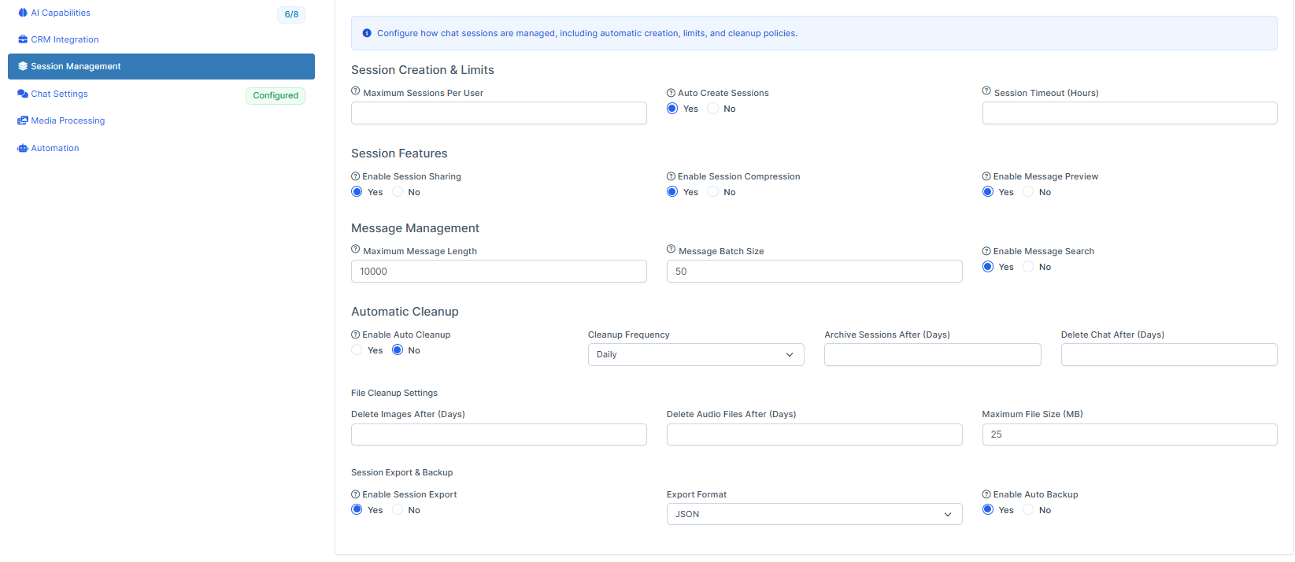Click the Media Processing images icon
The width and height of the screenshot is (1295, 562).
tap(23, 120)
